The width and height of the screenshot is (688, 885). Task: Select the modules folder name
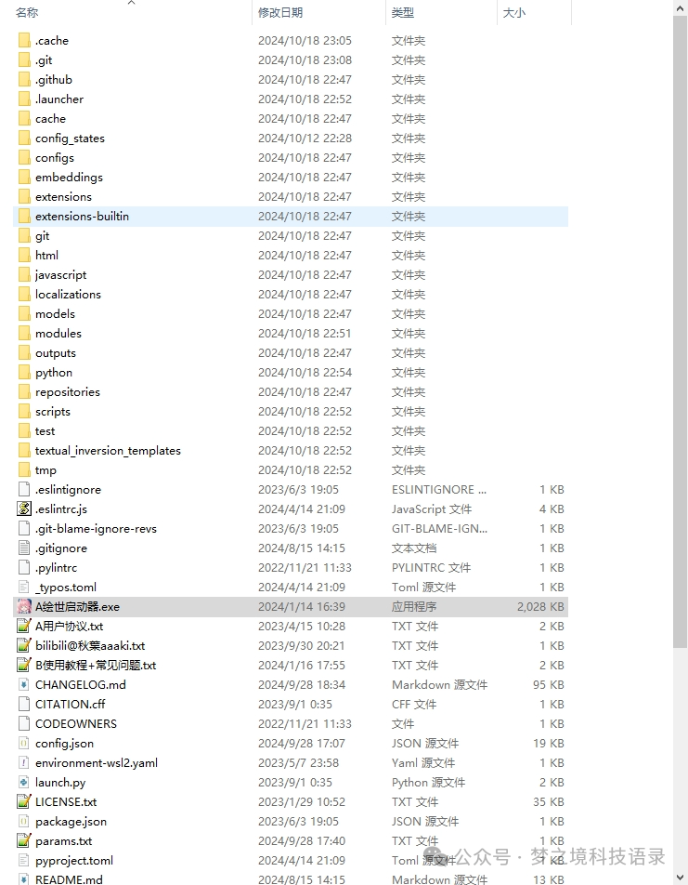(x=58, y=334)
